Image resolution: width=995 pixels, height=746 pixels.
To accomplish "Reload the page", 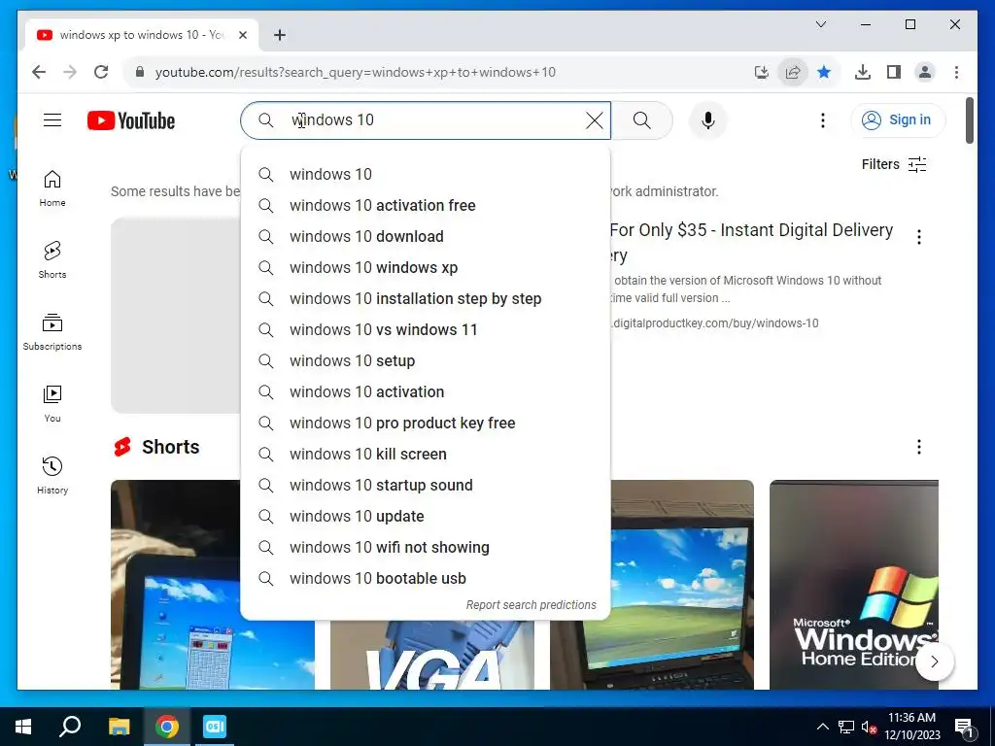I will (101, 72).
